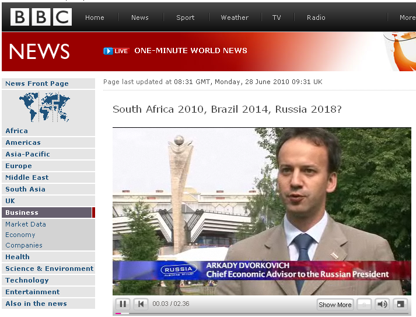Open One-Minute World News link

(191, 51)
